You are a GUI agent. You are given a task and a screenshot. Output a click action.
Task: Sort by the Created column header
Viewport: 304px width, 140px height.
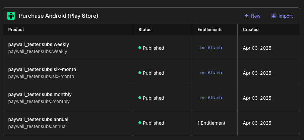click(251, 30)
